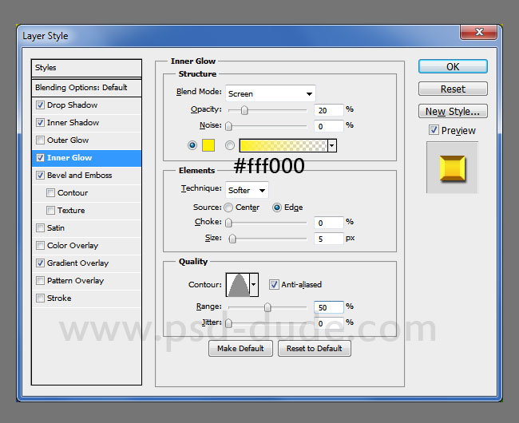Enable the Texture sub-option checkbox

tap(50, 211)
